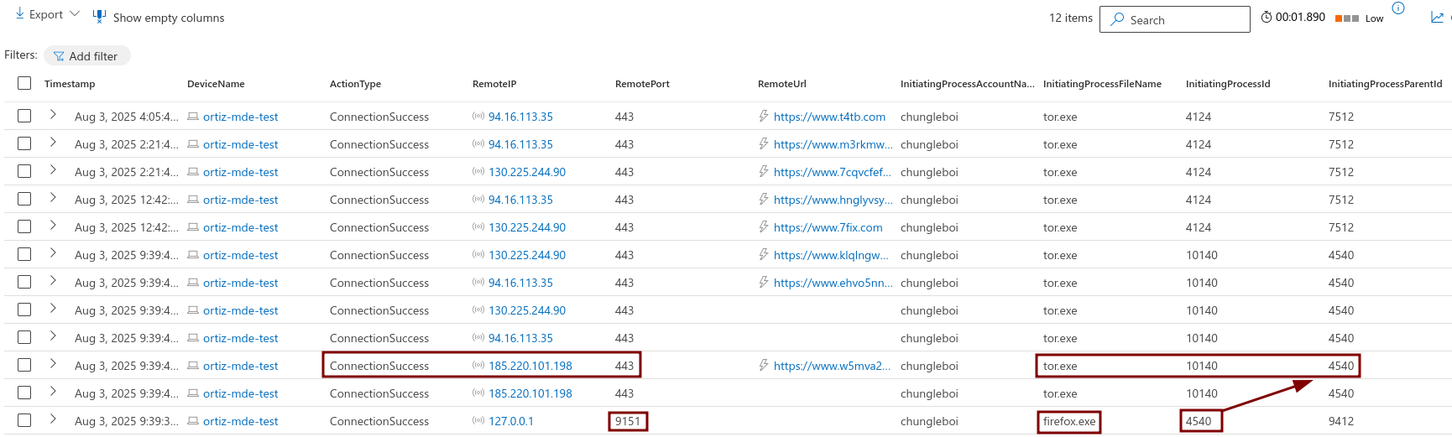1452x437 pixels.
Task: Click the Export download icon
Action: click(19, 14)
